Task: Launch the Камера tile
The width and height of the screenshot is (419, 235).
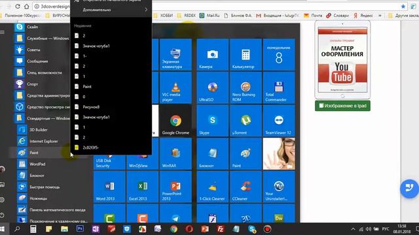Action: 212,55
